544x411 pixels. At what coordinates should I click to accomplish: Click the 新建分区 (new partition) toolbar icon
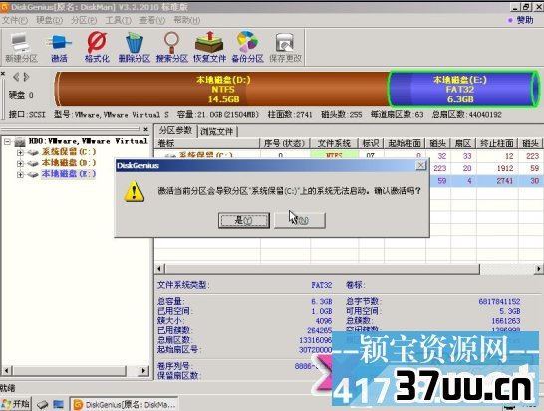(21, 47)
